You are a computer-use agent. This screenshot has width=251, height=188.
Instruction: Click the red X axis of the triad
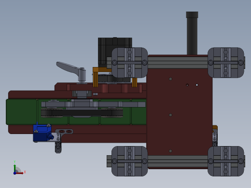coord(20,173)
